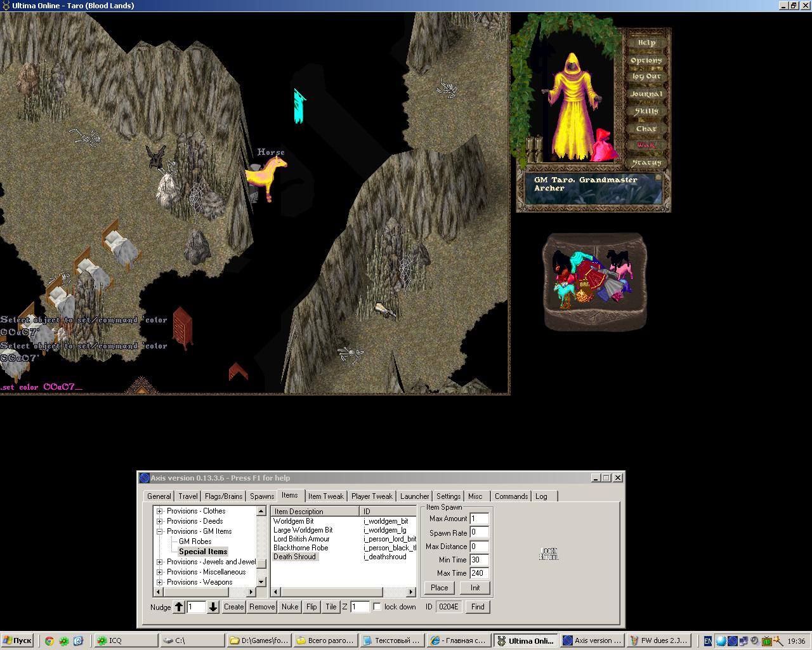Select Special Items in the item tree

203,552
